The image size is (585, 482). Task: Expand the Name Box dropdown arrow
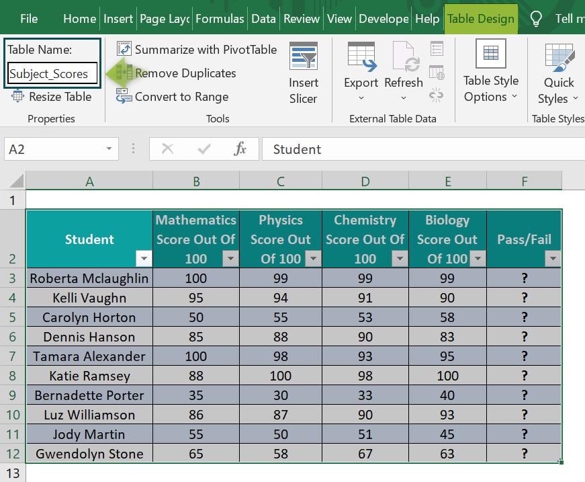[109, 149]
